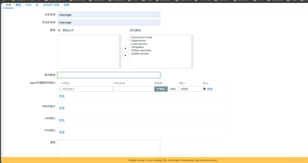The width and height of the screenshot is (308, 163).
Task: Click the scrollbar of the 其它群组 list
Action: (192, 52)
